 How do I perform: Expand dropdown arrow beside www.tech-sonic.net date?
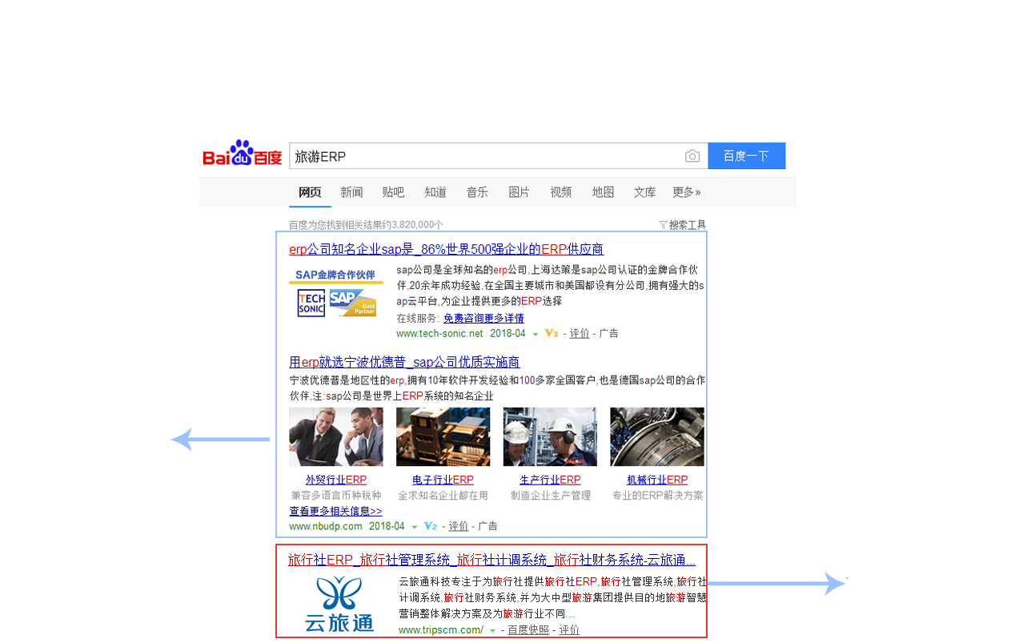click(x=536, y=334)
